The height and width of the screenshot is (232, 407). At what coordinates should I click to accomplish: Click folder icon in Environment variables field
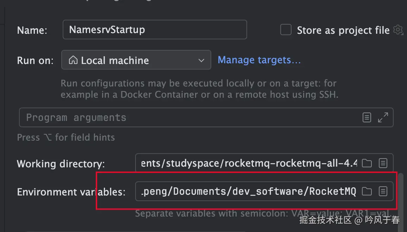coord(367,191)
